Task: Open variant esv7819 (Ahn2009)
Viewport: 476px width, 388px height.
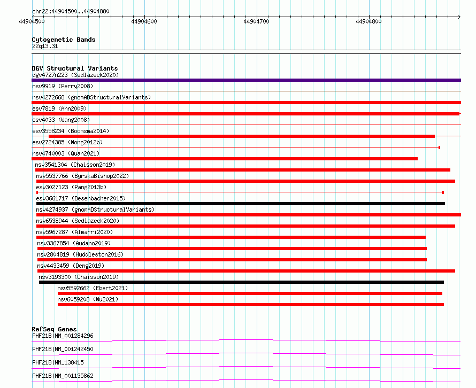Action: (x=59, y=108)
